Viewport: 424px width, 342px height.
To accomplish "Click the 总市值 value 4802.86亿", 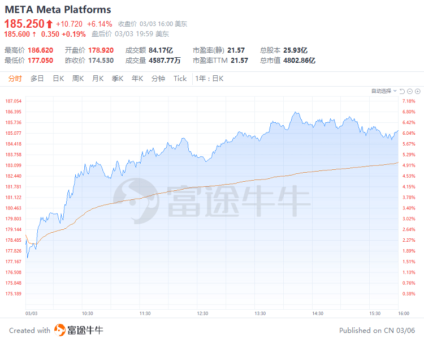I will click(299, 61).
